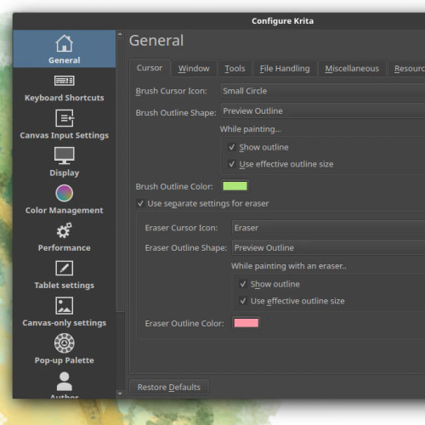
Task: Click the sidebar scroll up arrow
Action: point(120,34)
